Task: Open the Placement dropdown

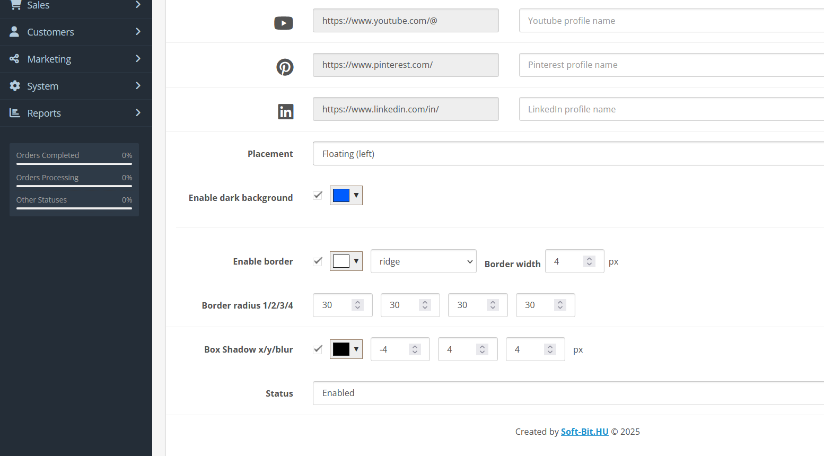Action: click(x=568, y=154)
